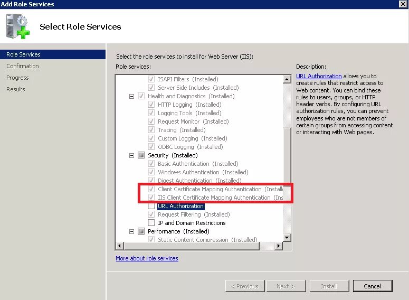
Task: Select the Digest Authentication row
Action: (x=199, y=181)
